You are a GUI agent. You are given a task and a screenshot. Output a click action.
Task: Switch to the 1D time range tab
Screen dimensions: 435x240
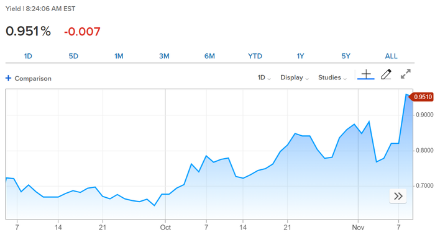(x=28, y=56)
